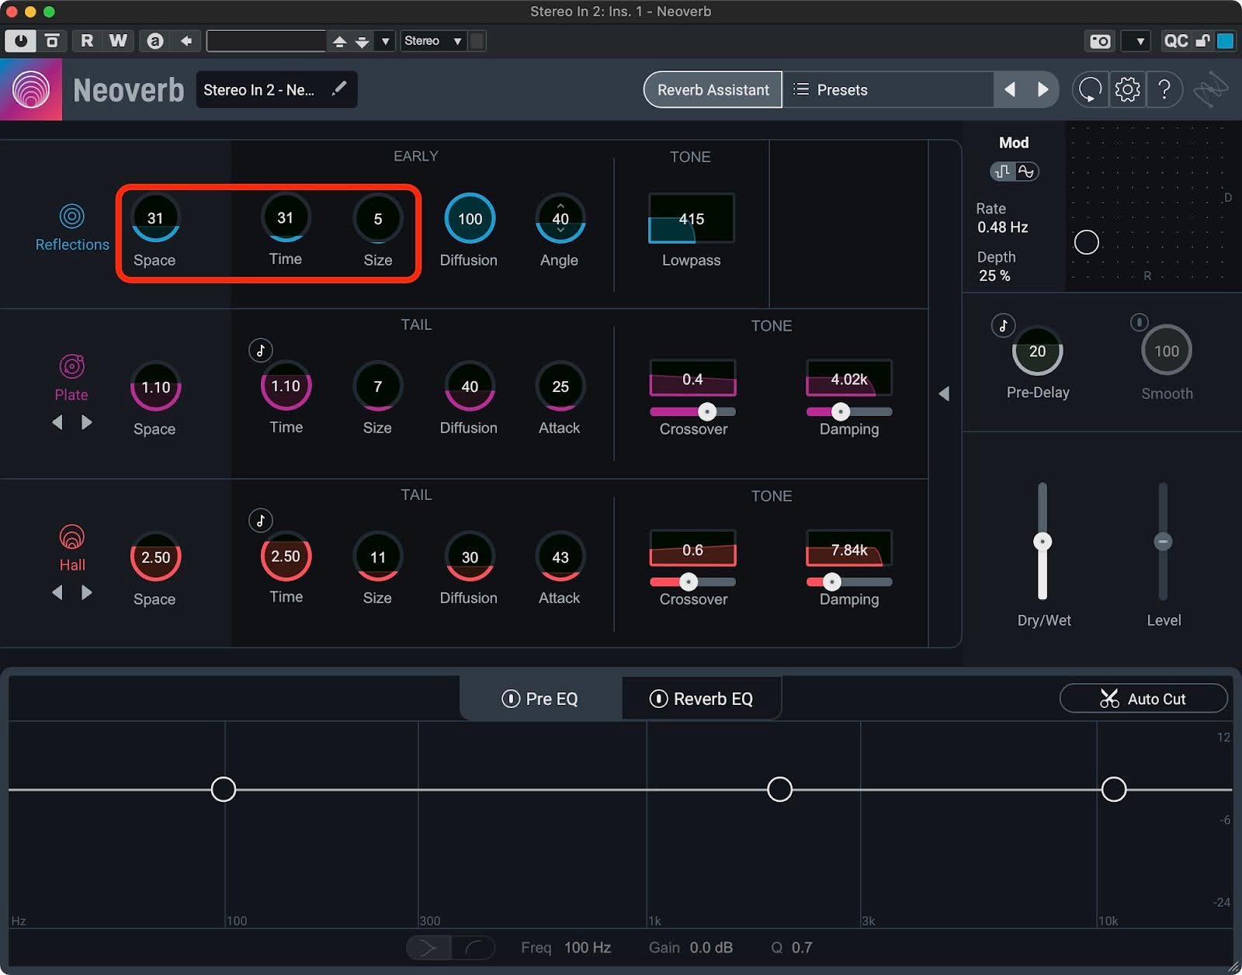Click the Level vertical slider handle
Viewport: 1242px width, 975px height.
(1163, 541)
